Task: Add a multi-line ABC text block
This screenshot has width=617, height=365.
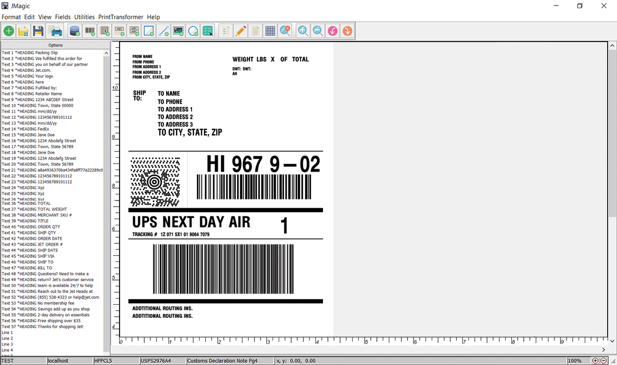Action: (x=134, y=31)
